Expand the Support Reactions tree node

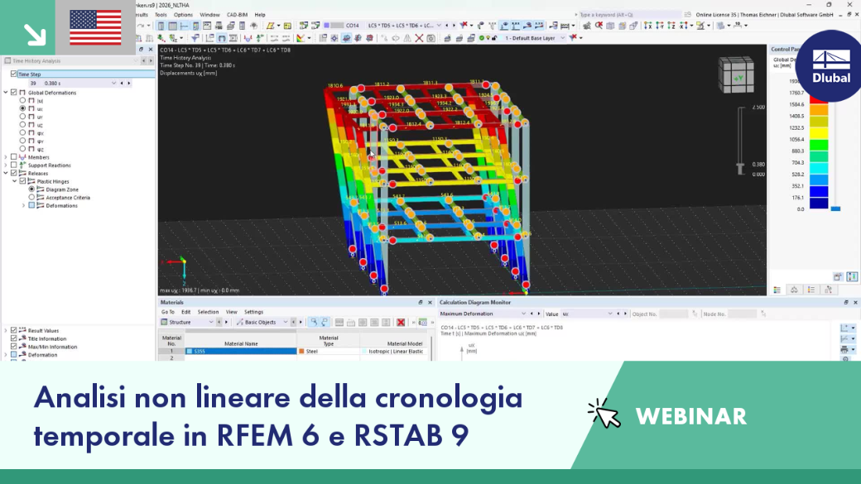tap(6, 165)
